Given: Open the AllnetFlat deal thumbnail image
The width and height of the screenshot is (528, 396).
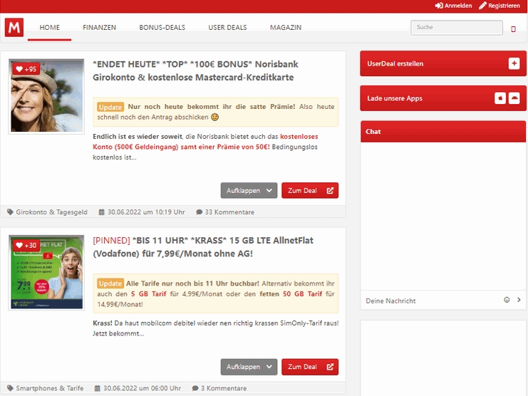Looking at the screenshot, I should tap(46, 272).
